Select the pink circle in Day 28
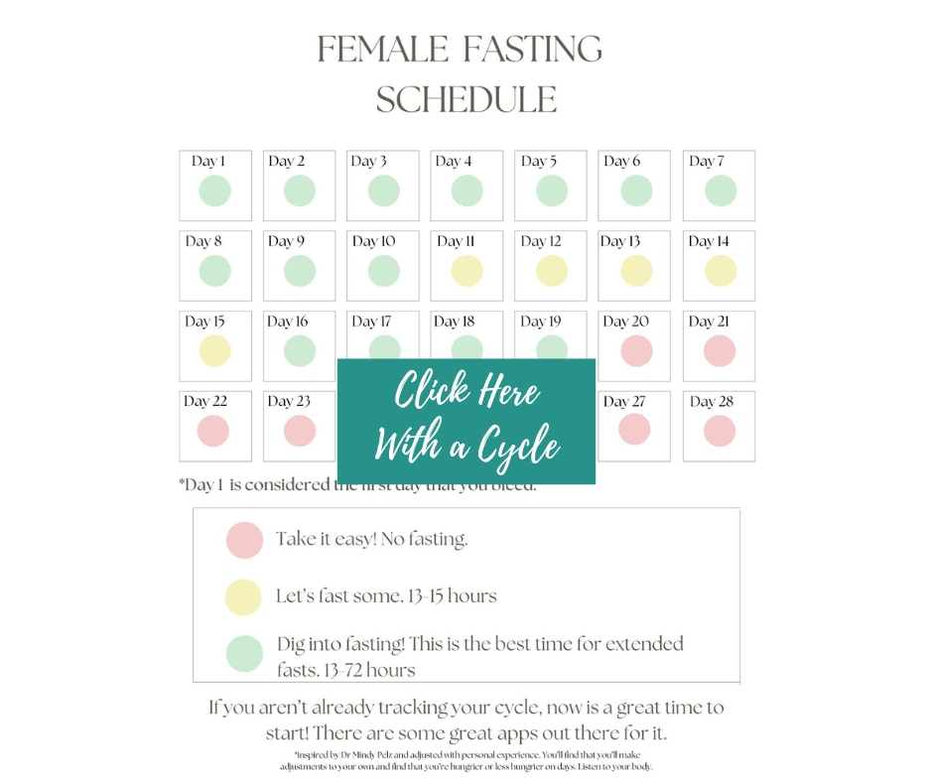This screenshot has width=933, height=782. (720, 431)
